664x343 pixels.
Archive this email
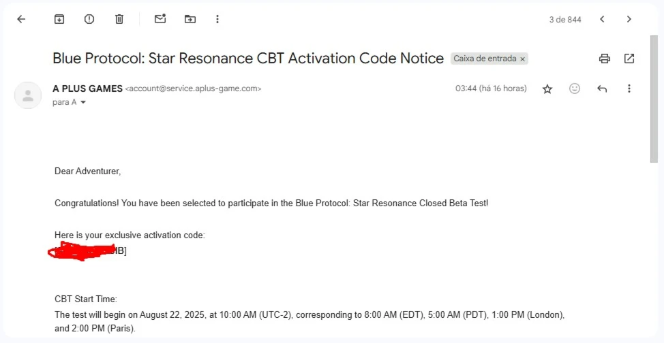[x=59, y=19]
